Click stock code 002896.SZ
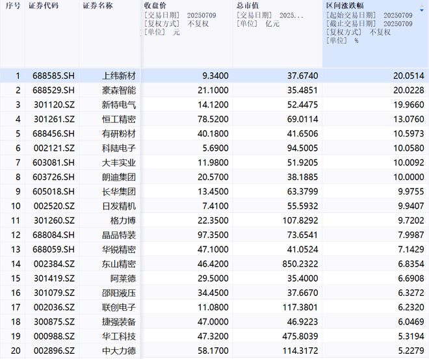 click(54, 351)
